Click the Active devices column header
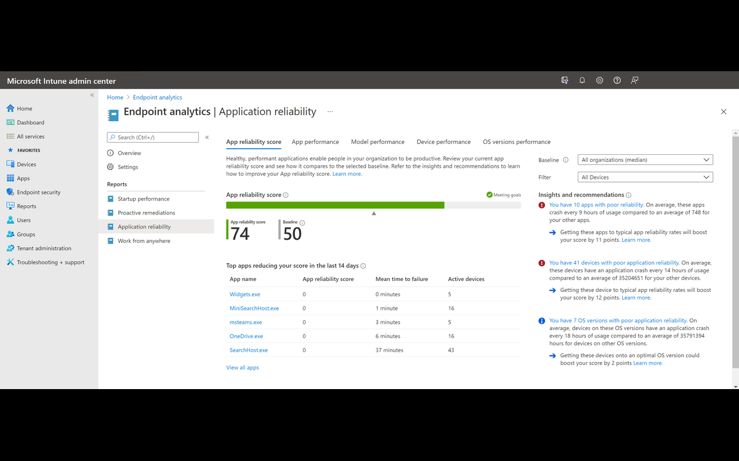Viewport: 739px width, 461px height. pos(466,279)
